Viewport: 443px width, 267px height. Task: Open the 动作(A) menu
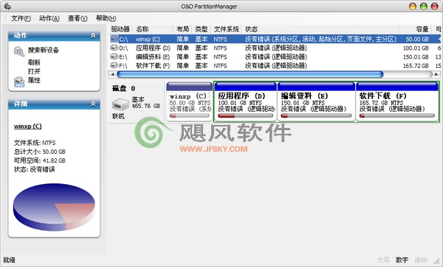(x=49, y=18)
